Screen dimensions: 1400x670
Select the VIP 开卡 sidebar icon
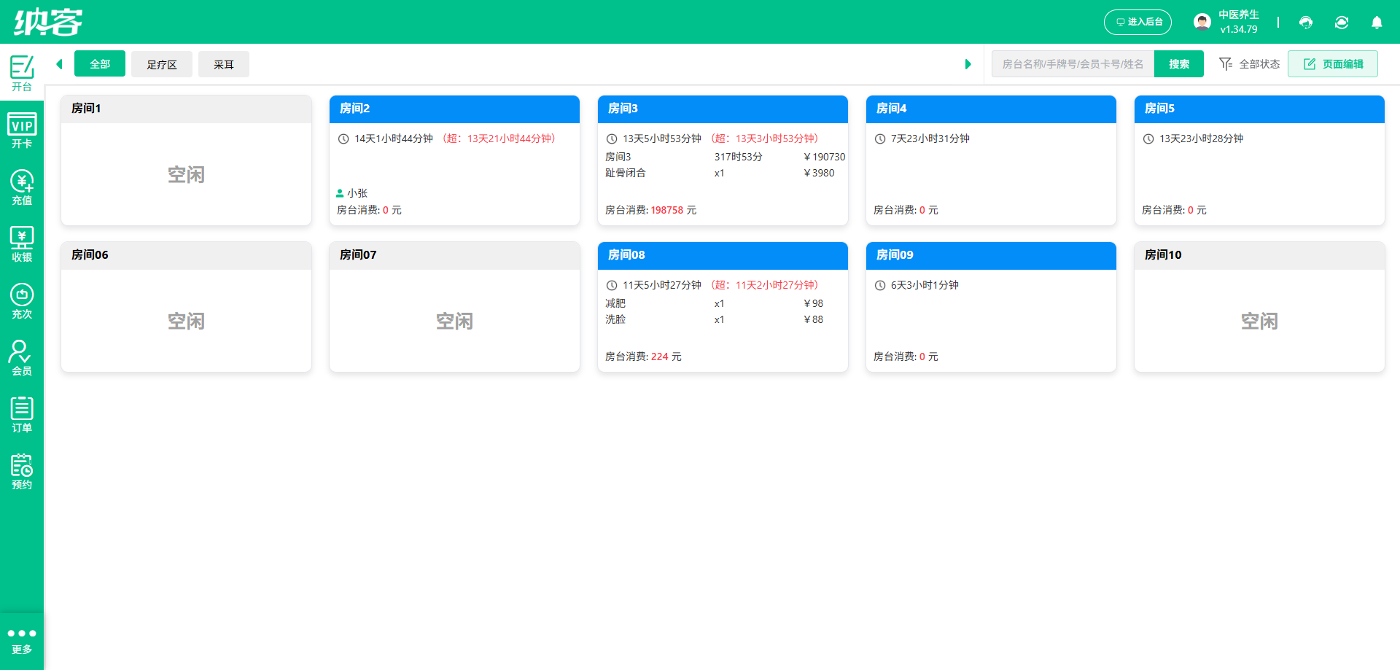pos(22,131)
